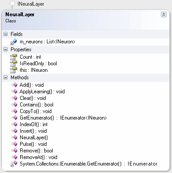Click the INeuralLayer interface label
The height and width of the screenshot is (173, 172).
(31, 4)
